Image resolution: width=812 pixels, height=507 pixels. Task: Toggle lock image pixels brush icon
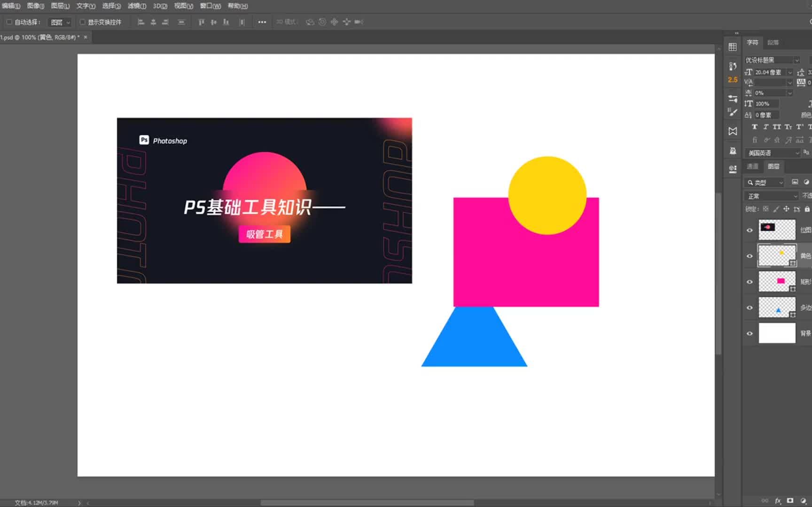point(776,209)
